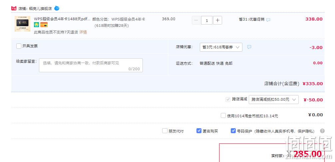The height and width of the screenshot is (162, 335).
Task: Click the shop discount amount -3.00
Action: pyautogui.click(x=316, y=48)
